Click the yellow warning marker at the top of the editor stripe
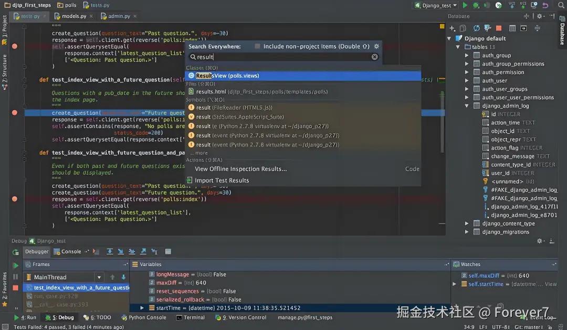Image resolution: width=567 pixels, height=330 pixels. [442, 26]
